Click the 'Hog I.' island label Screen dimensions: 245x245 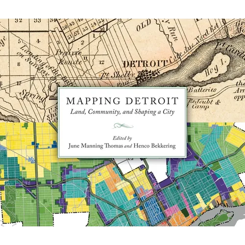pos(216,68)
